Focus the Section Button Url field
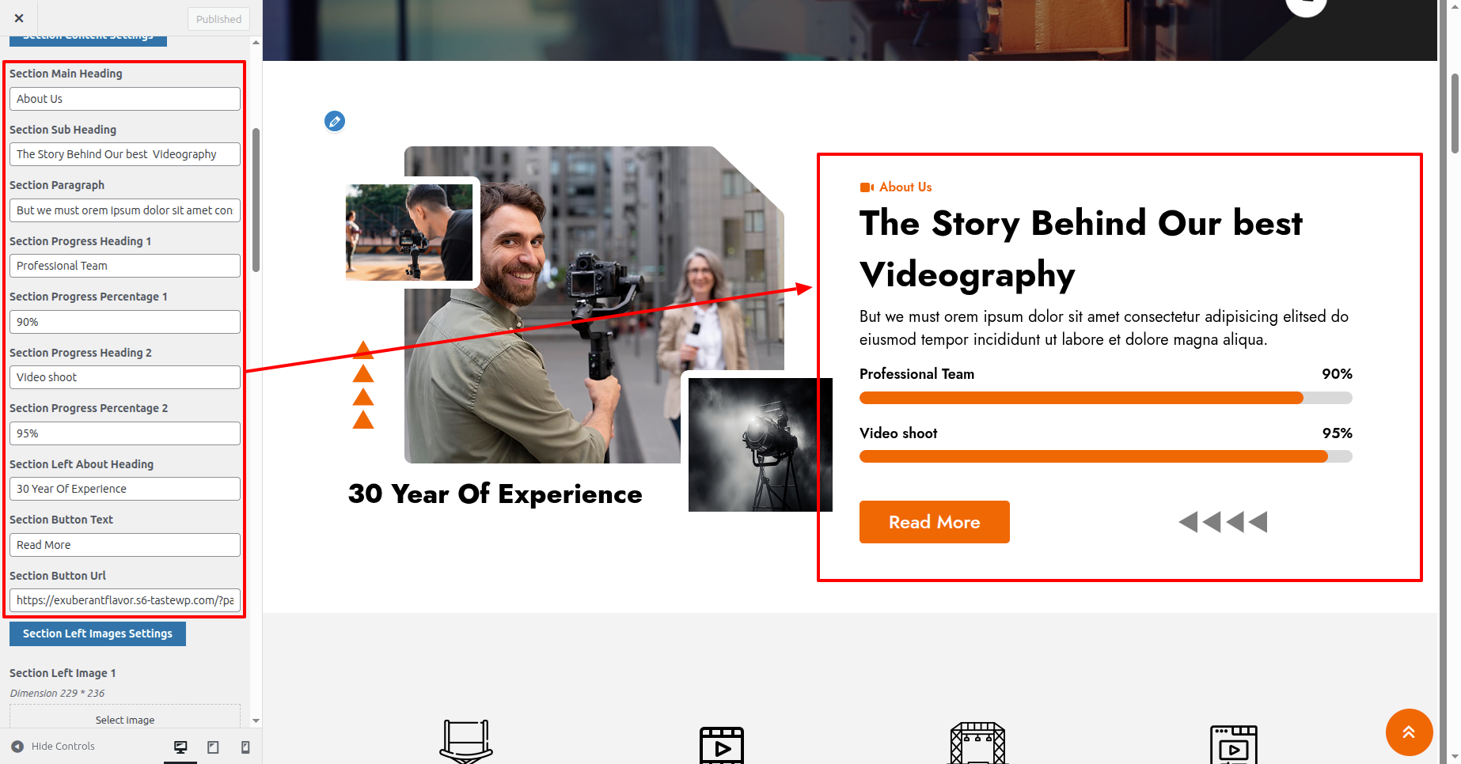 click(124, 600)
